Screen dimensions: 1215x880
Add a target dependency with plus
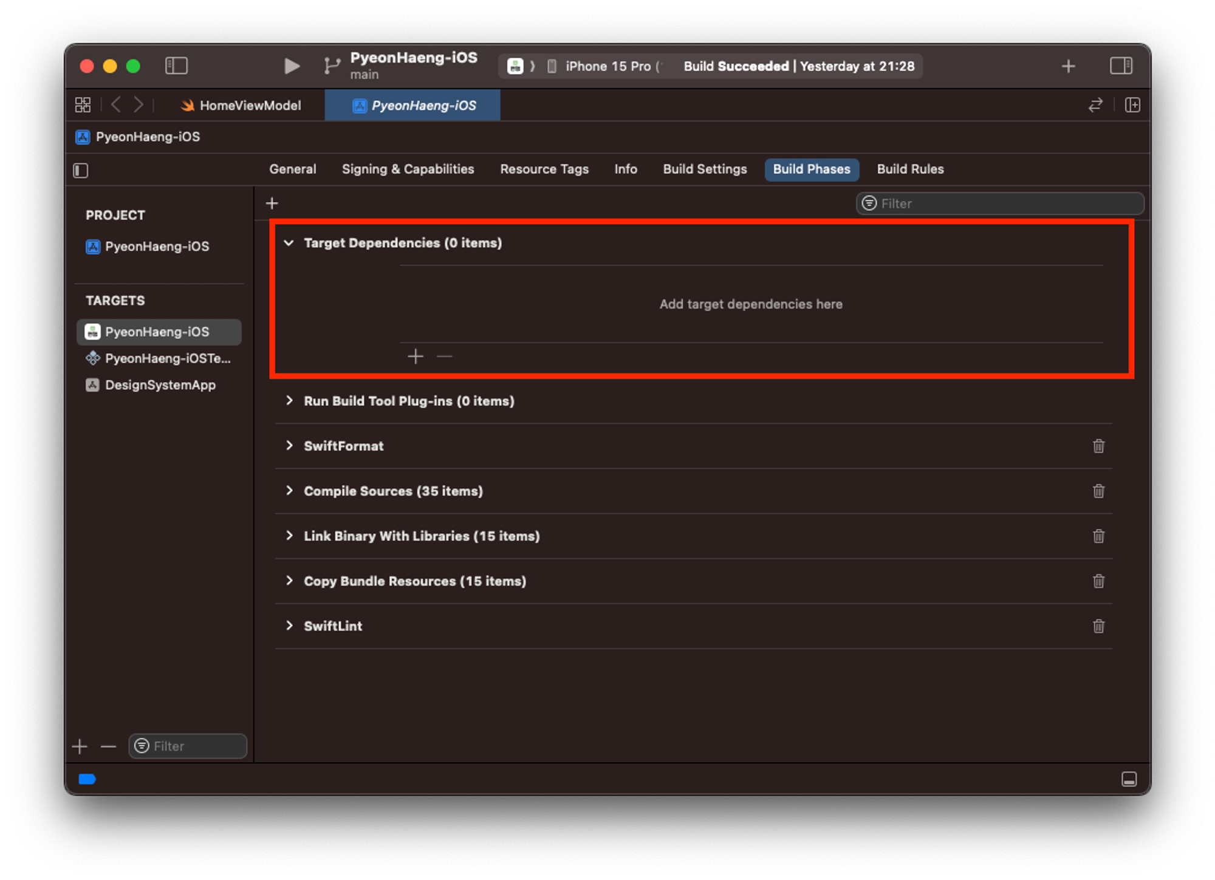pyautogui.click(x=416, y=356)
